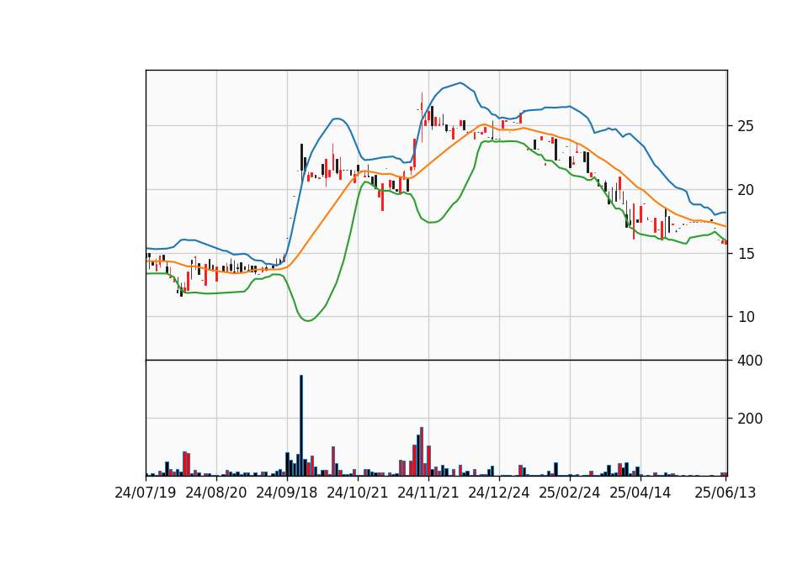Click the price axis value 10

pos(746,317)
